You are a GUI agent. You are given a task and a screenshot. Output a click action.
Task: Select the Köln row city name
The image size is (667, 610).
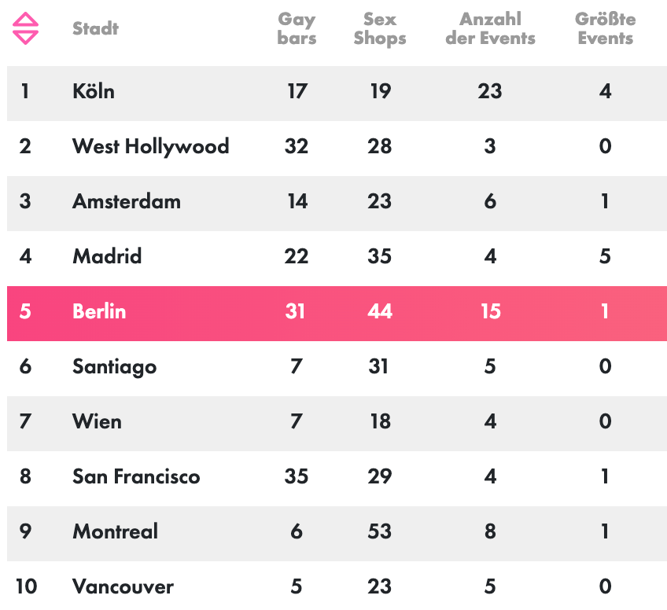(x=94, y=91)
